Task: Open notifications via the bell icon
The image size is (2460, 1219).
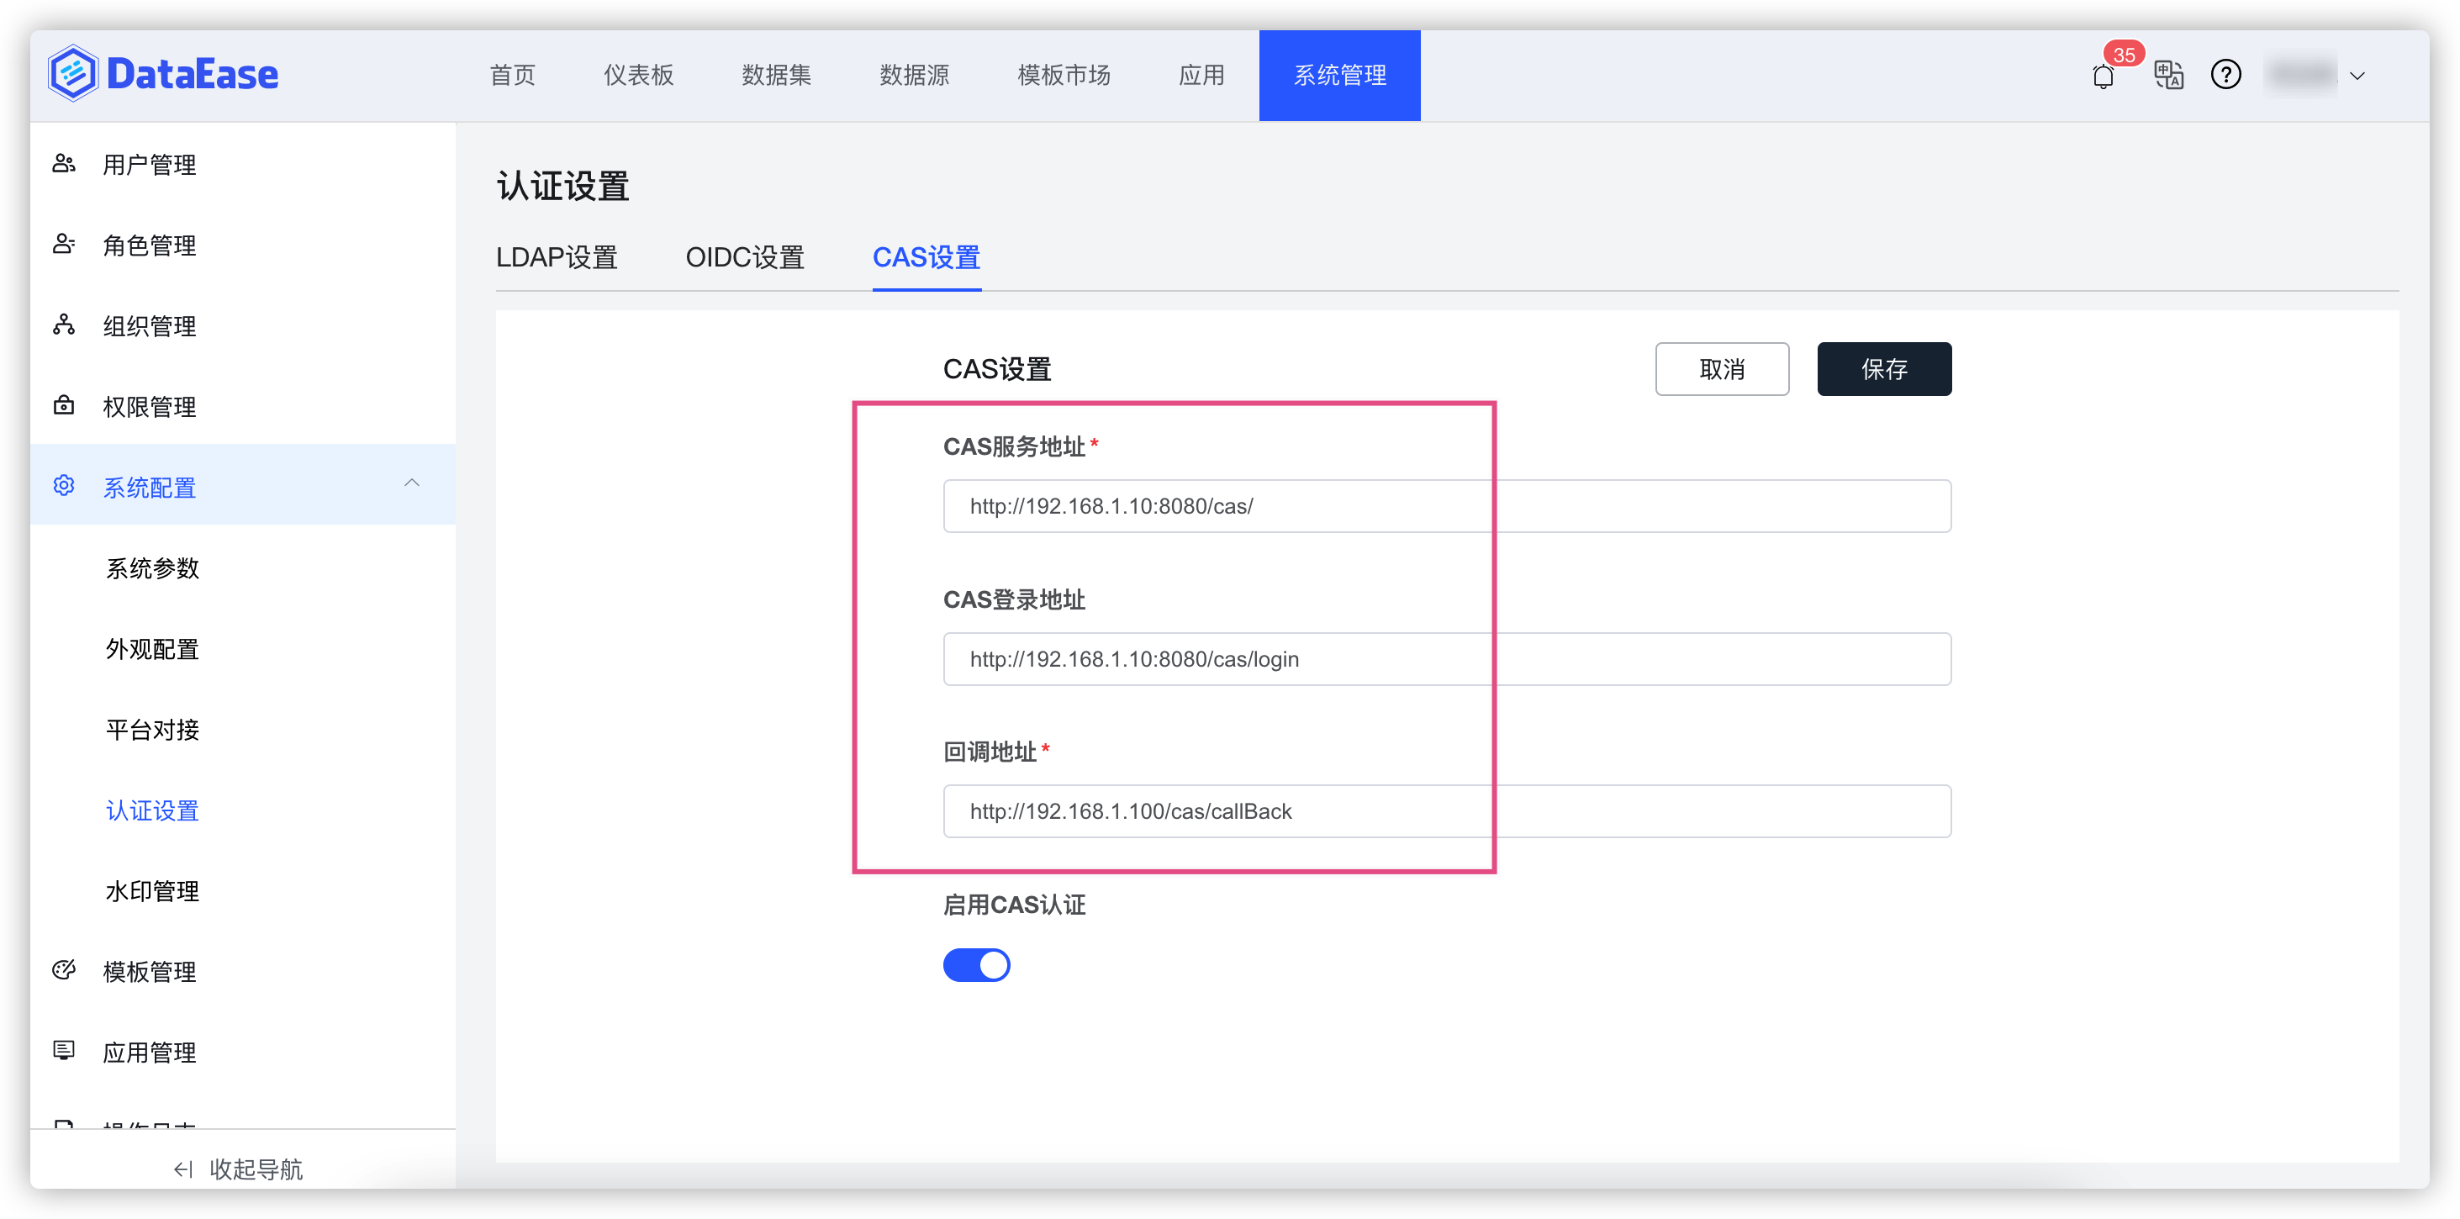Action: 2102,76
